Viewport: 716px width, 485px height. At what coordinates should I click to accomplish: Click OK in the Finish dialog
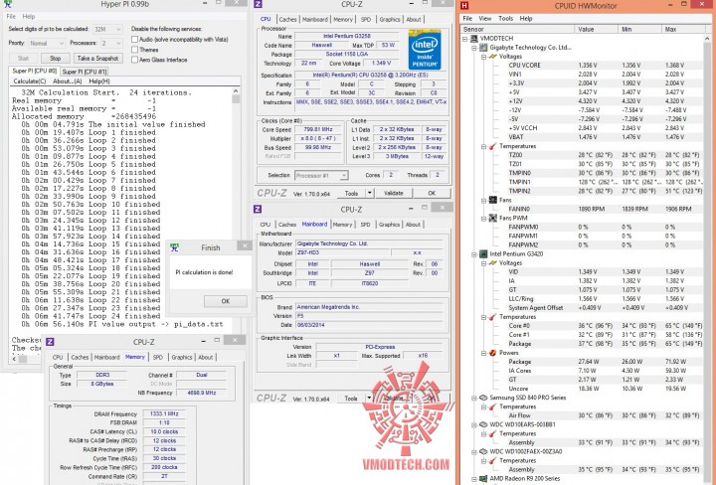click(225, 301)
